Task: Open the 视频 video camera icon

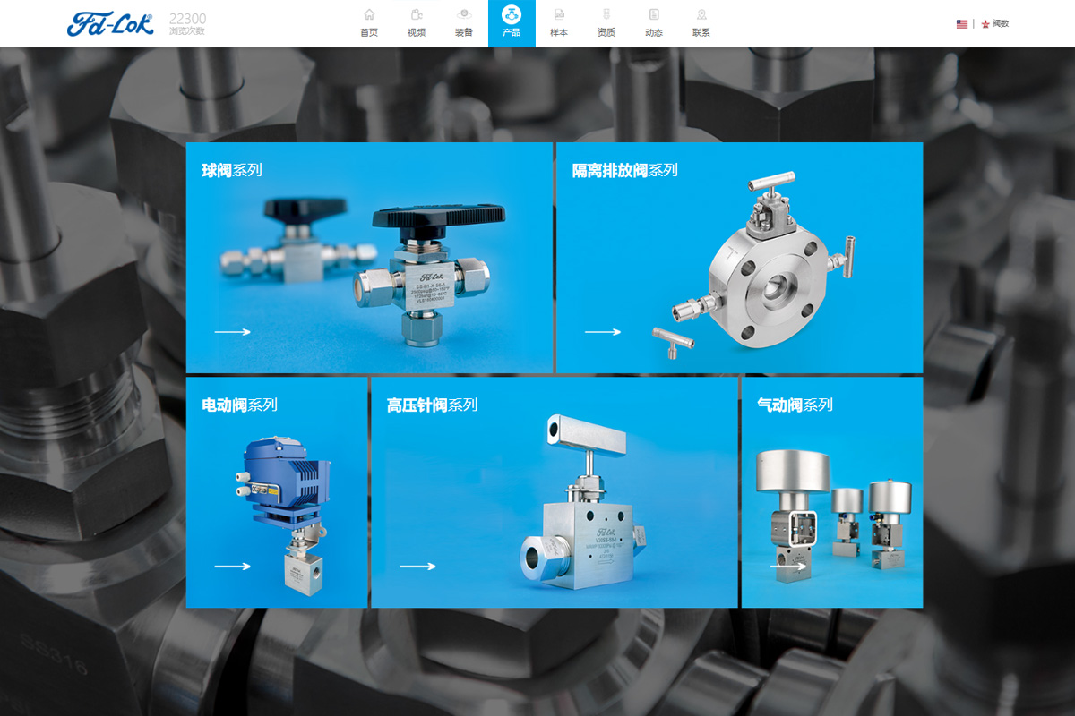Action: [417, 15]
